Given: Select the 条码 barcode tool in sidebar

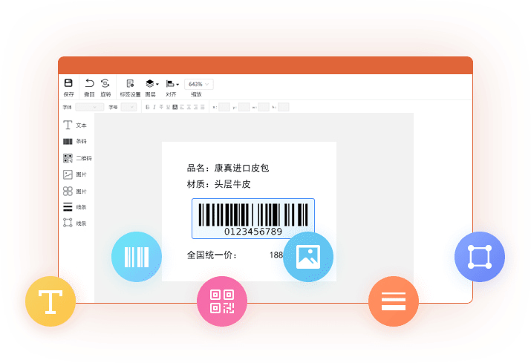Looking at the screenshot, I should click(x=75, y=141).
